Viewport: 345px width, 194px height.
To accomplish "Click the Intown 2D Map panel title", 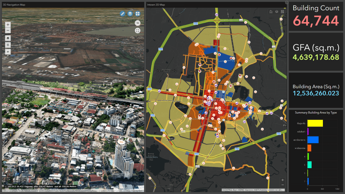I will (156, 5).
